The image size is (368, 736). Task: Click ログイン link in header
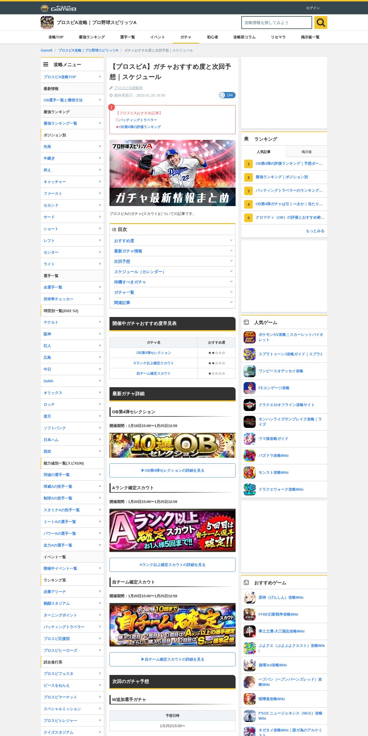[313, 8]
